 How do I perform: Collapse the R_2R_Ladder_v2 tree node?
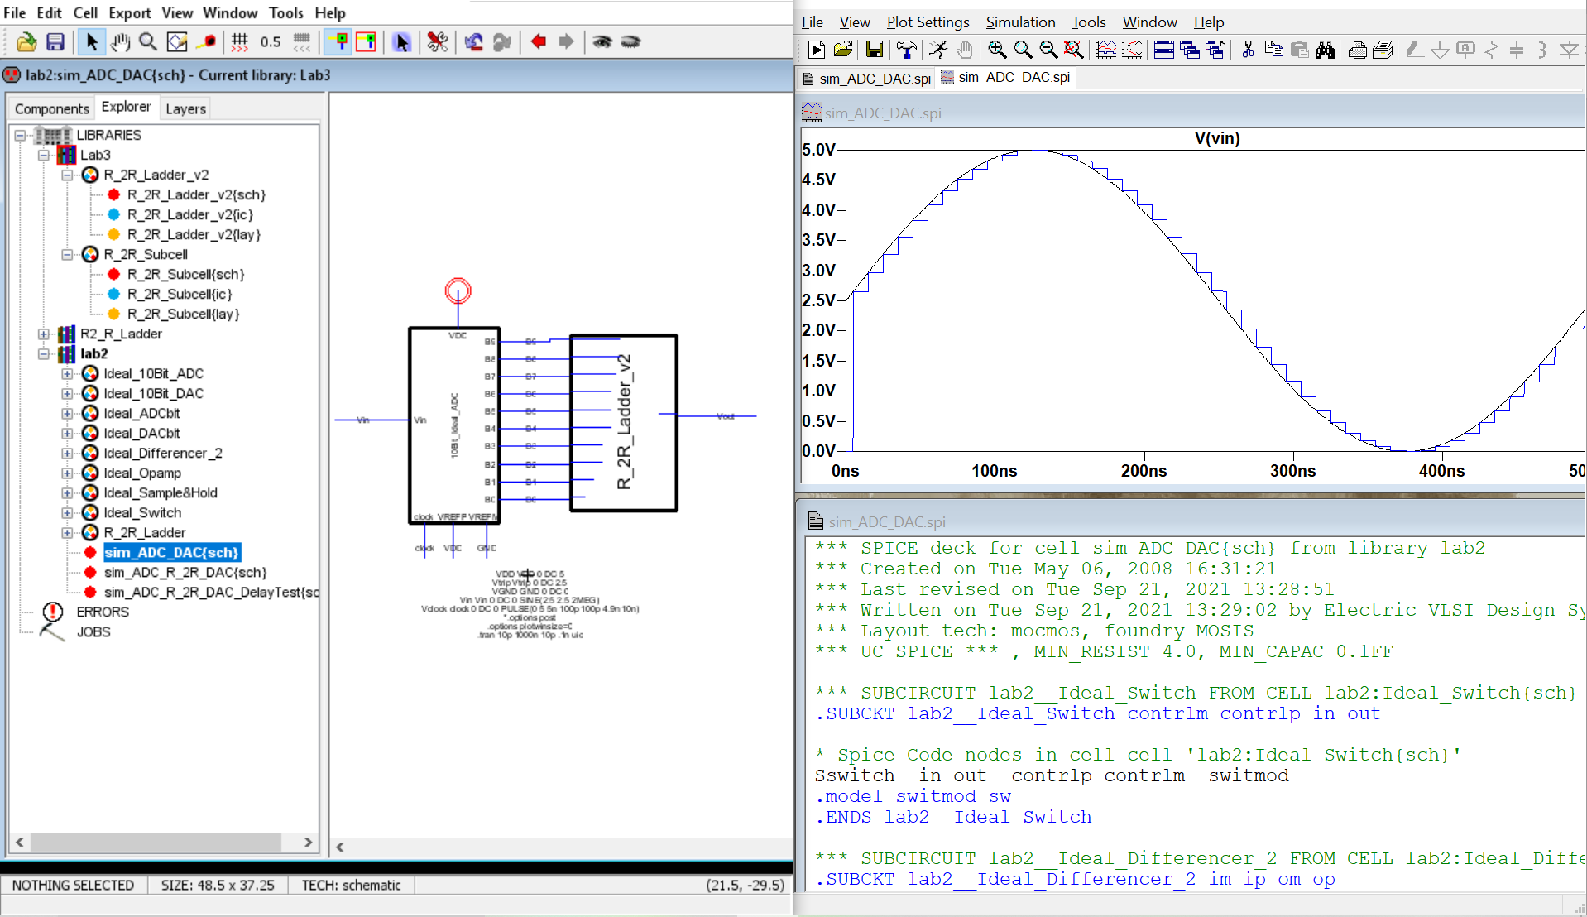67,175
